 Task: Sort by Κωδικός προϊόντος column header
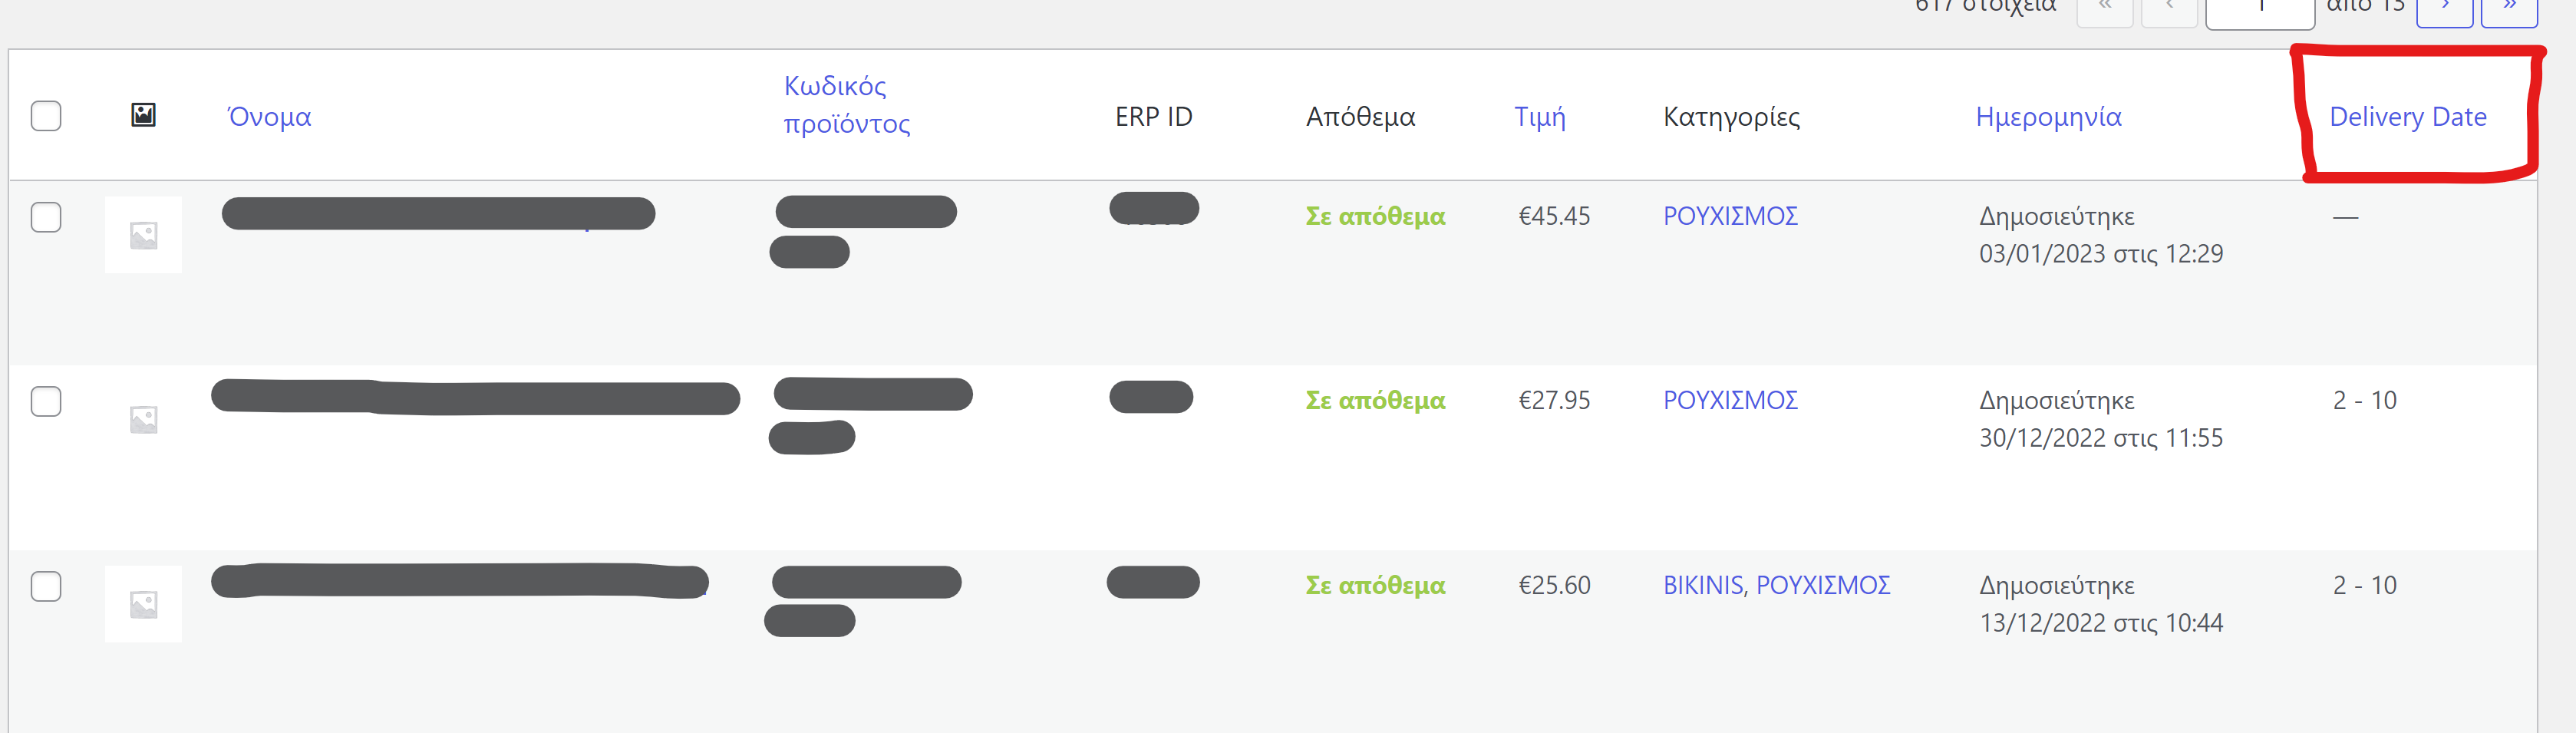(x=846, y=105)
